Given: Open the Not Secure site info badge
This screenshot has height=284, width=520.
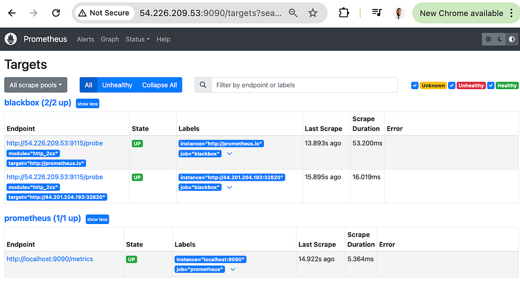Looking at the screenshot, I should tap(105, 13).
